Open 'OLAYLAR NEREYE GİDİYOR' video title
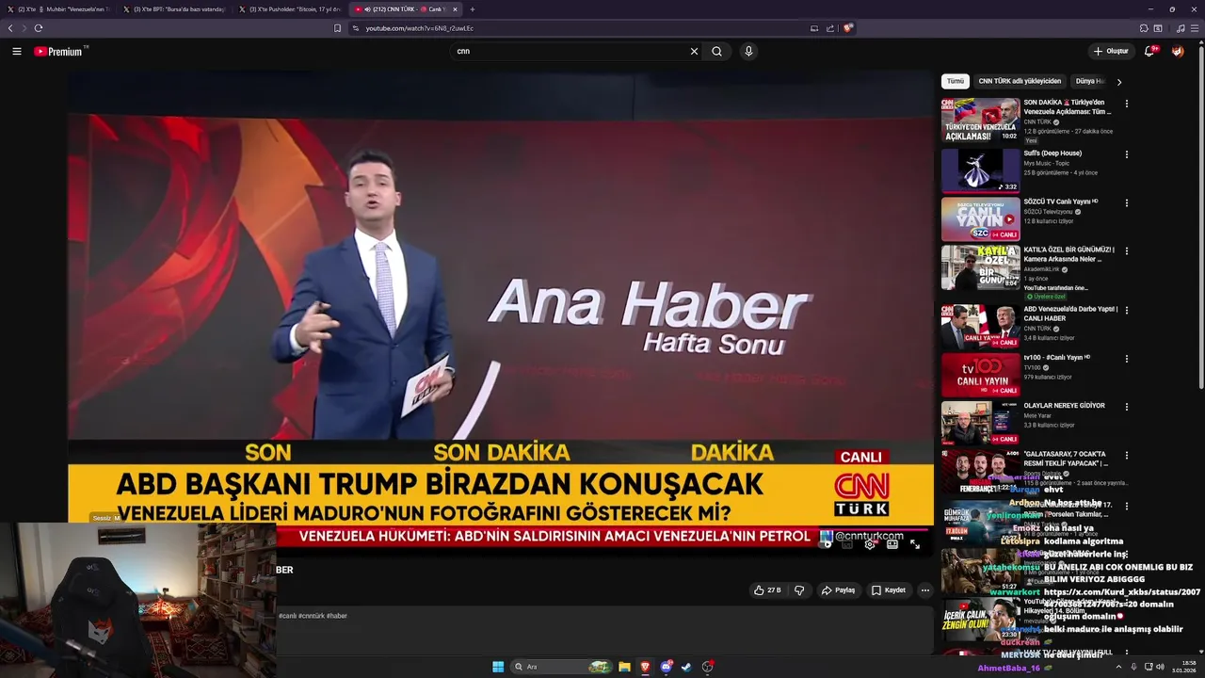The image size is (1205, 678). click(1065, 406)
